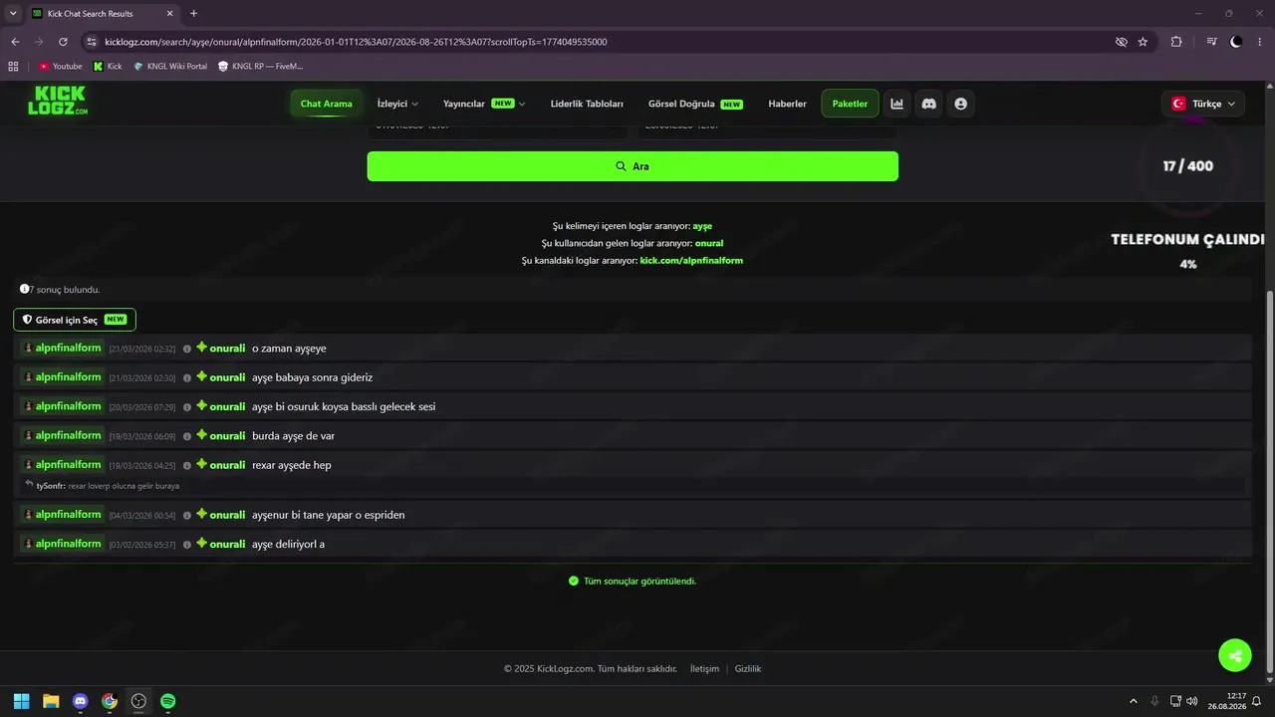Open Spotify from taskbar
The height and width of the screenshot is (717, 1275).
click(168, 701)
